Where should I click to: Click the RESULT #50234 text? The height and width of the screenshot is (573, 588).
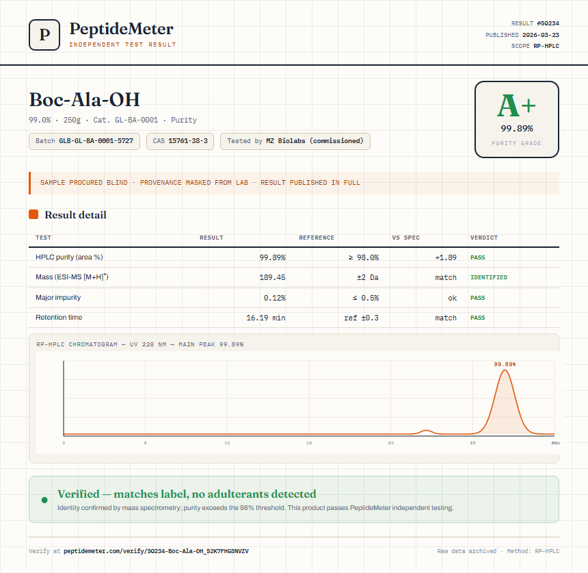click(x=535, y=23)
